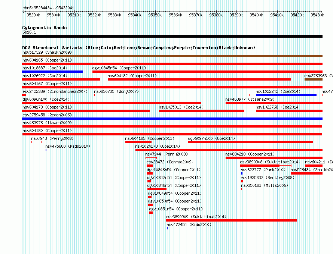333x254 pixels.
Task: Click dgv10846n54 (Cooper2011) label
Action: coord(174,170)
